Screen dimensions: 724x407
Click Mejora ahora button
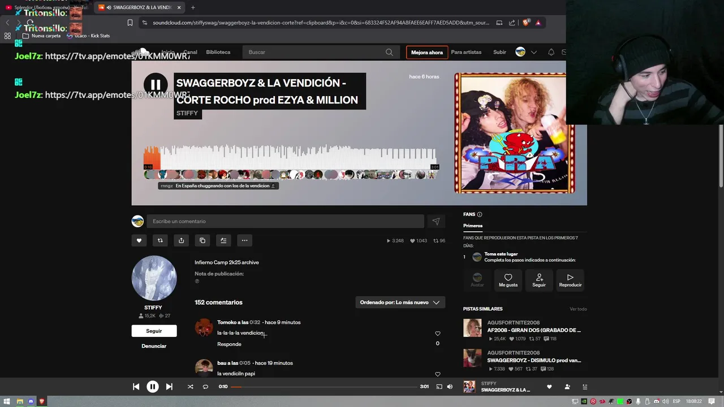coord(427,52)
